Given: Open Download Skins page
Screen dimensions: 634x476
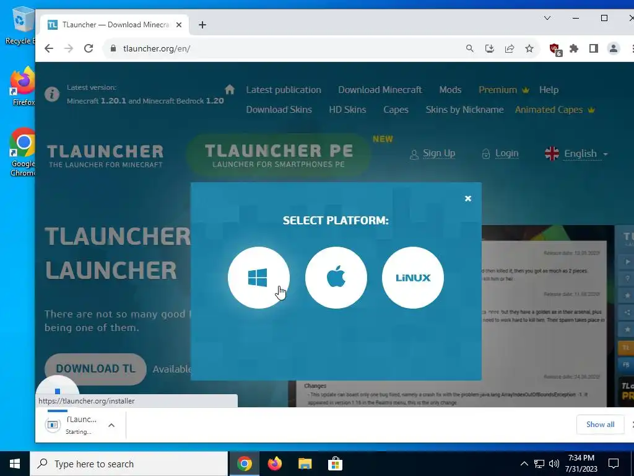Looking at the screenshot, I should pyautogui.click(x=279, y=110).
